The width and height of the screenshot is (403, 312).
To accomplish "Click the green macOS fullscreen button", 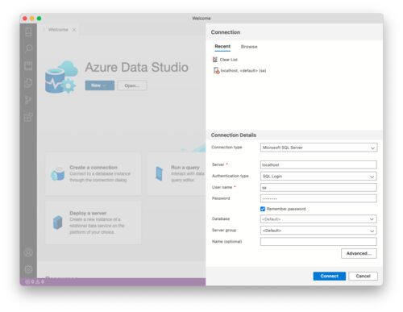I will tap(39, 19).
